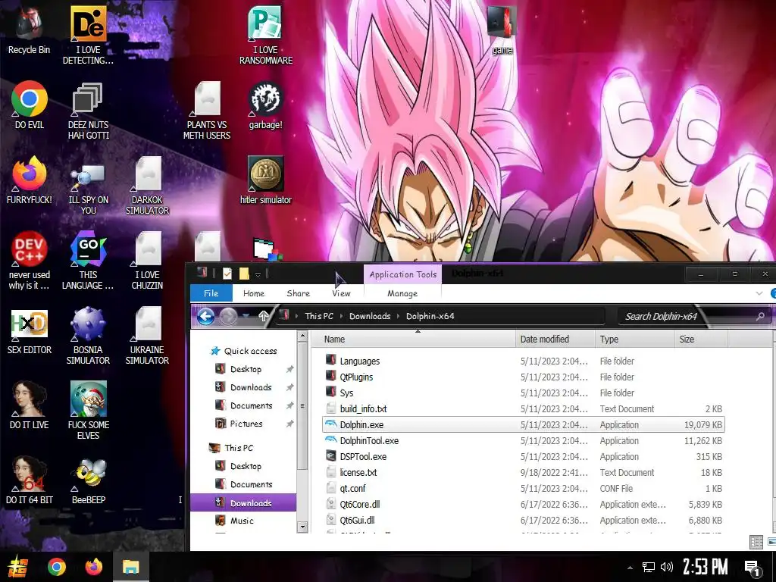The width and height of the screenshot is (776, 582).
Task: Sort files by Date modified column
Action: point(555,339)
